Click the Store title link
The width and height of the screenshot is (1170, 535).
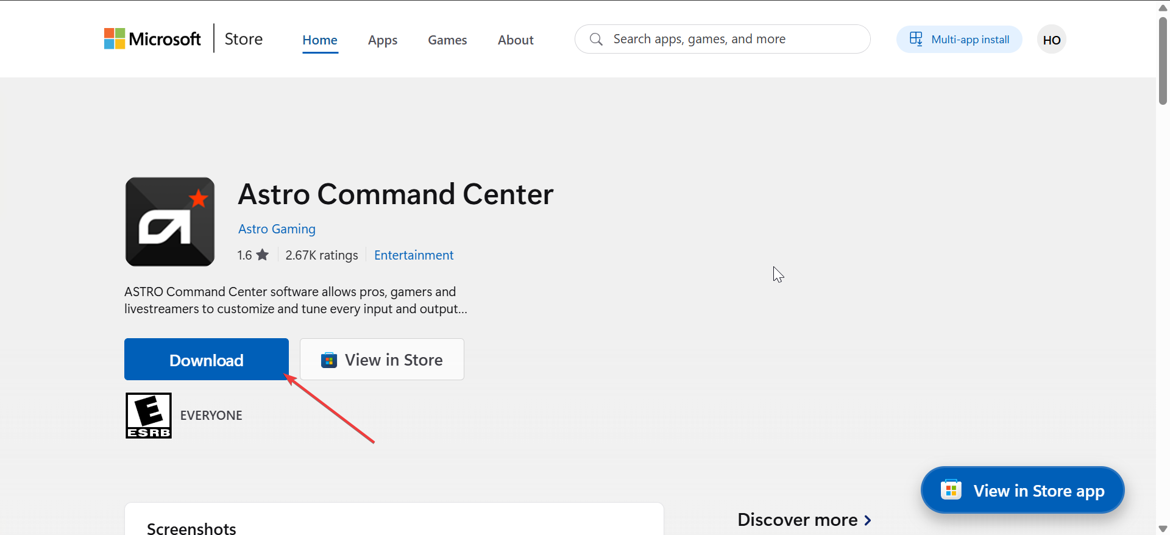[x=244, y=39]
